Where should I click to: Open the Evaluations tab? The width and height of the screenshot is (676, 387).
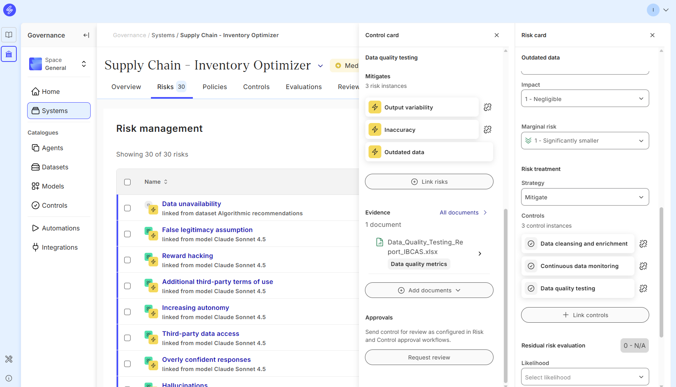click(x=303, y=87)
